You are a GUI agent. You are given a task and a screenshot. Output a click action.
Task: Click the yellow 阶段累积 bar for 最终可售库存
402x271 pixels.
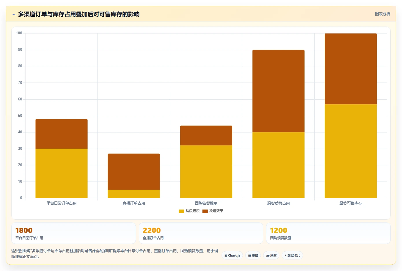(351, 151)
